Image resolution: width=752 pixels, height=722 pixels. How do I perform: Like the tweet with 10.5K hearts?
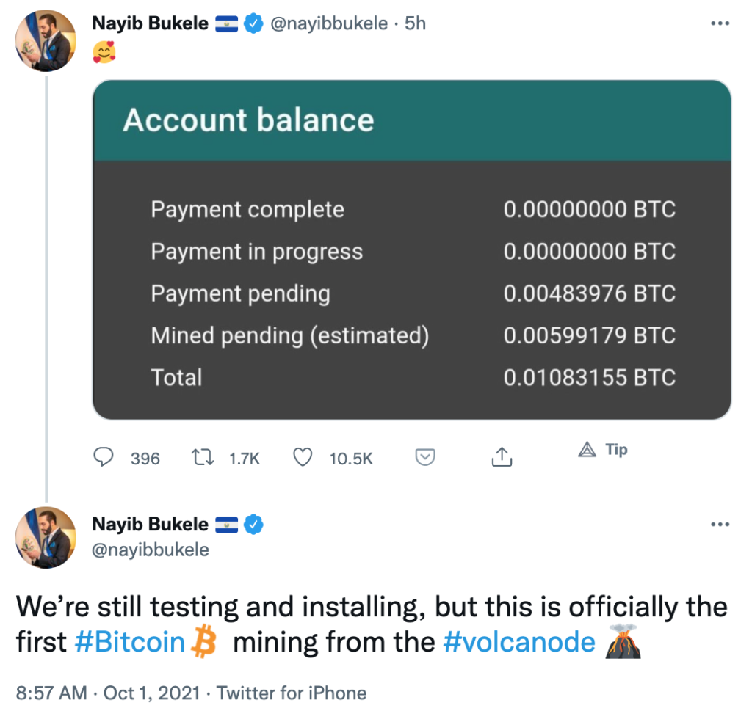point(303,458)
